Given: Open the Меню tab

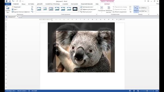Looking at the screenshot, I should tap(23, 4).
